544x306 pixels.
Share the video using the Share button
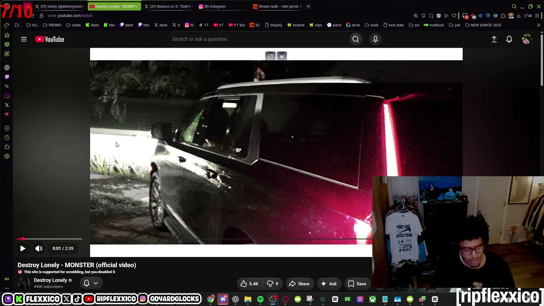[299, 284]
